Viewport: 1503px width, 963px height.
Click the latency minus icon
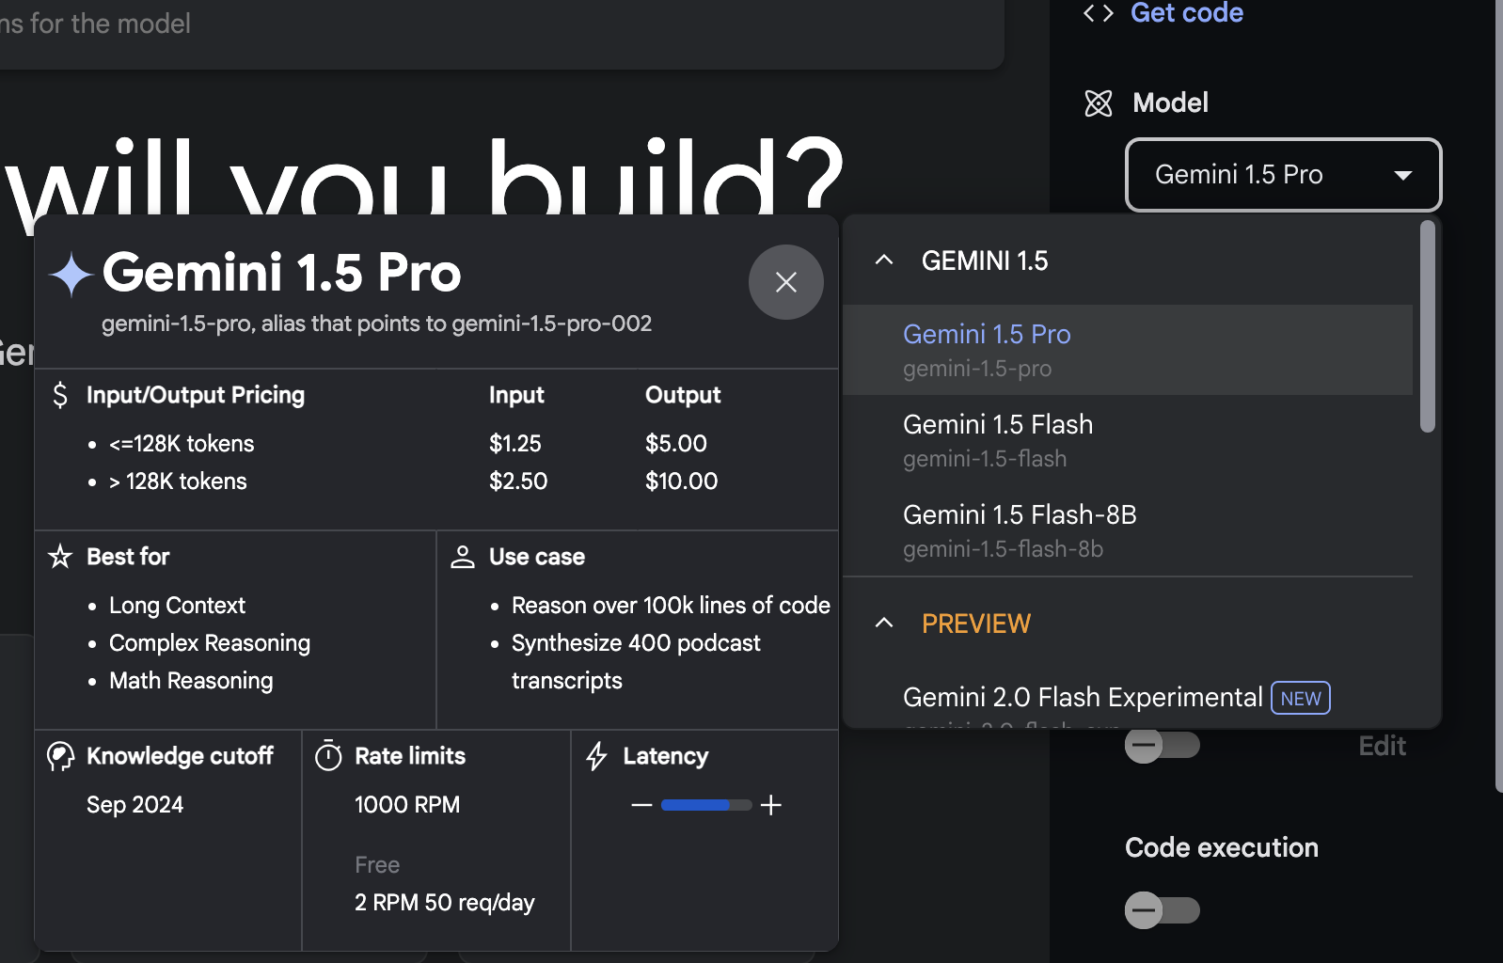pyautogui.click(x=641, y=805)
